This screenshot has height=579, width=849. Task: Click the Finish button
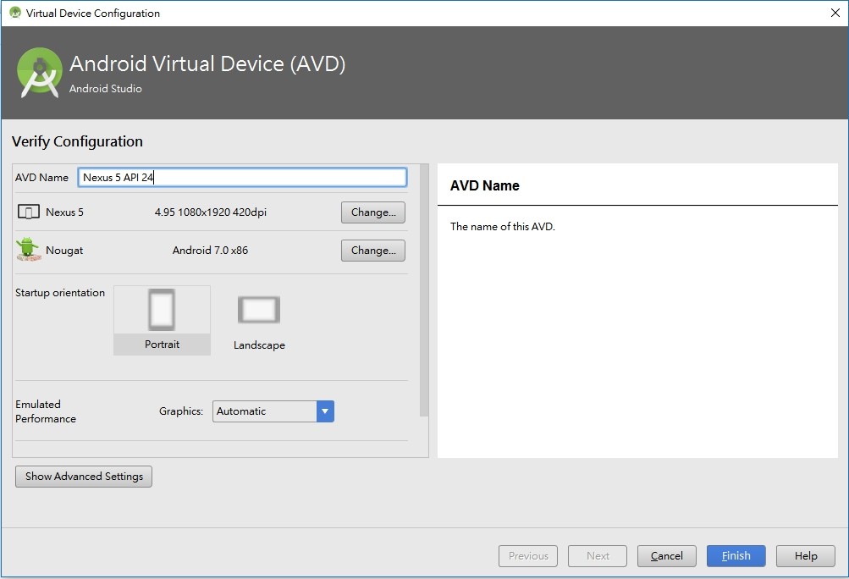736,555
